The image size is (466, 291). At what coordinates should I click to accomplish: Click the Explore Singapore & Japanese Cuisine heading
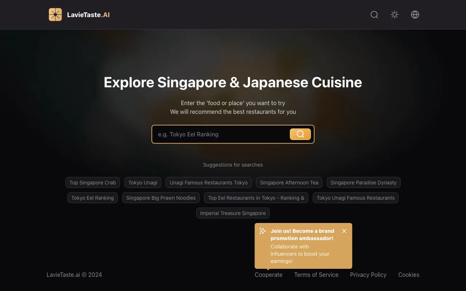tap(233, 83)
